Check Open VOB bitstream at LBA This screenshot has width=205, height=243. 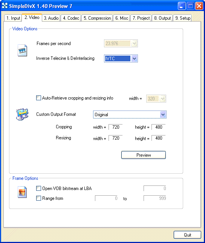pyautogui.click(x=38, y=188)
